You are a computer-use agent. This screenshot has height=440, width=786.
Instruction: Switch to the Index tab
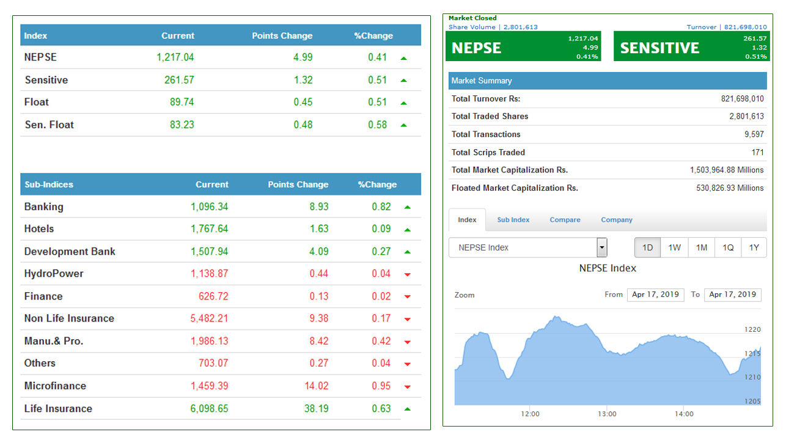pyautogui.click(x=467, y=219)
